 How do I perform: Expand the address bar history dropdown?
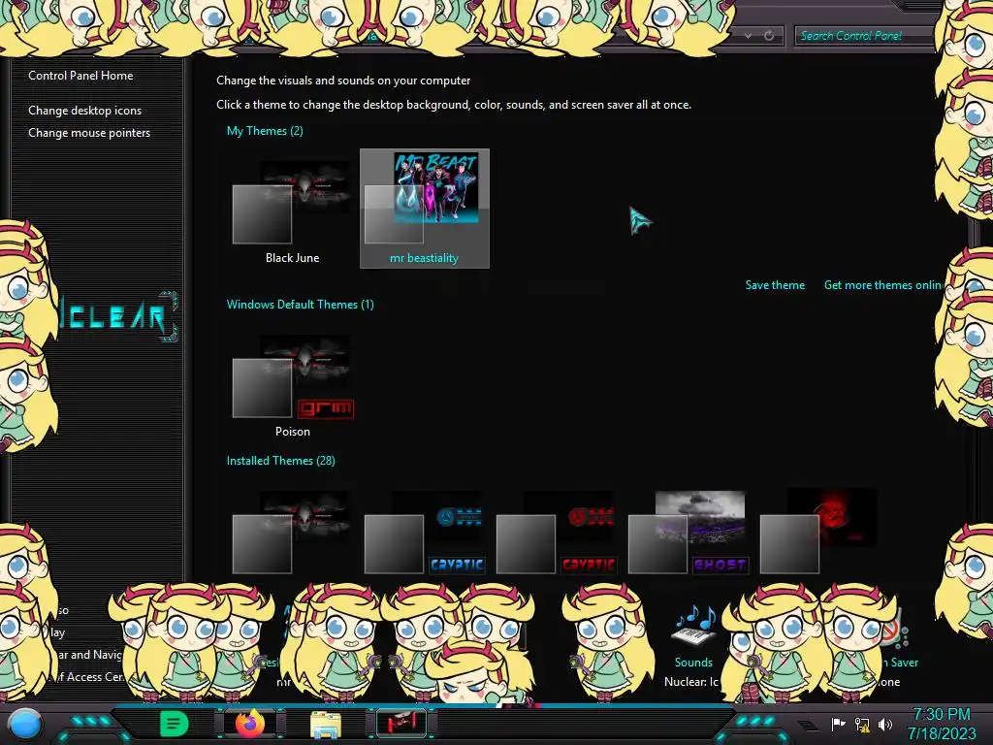[748, 36]
